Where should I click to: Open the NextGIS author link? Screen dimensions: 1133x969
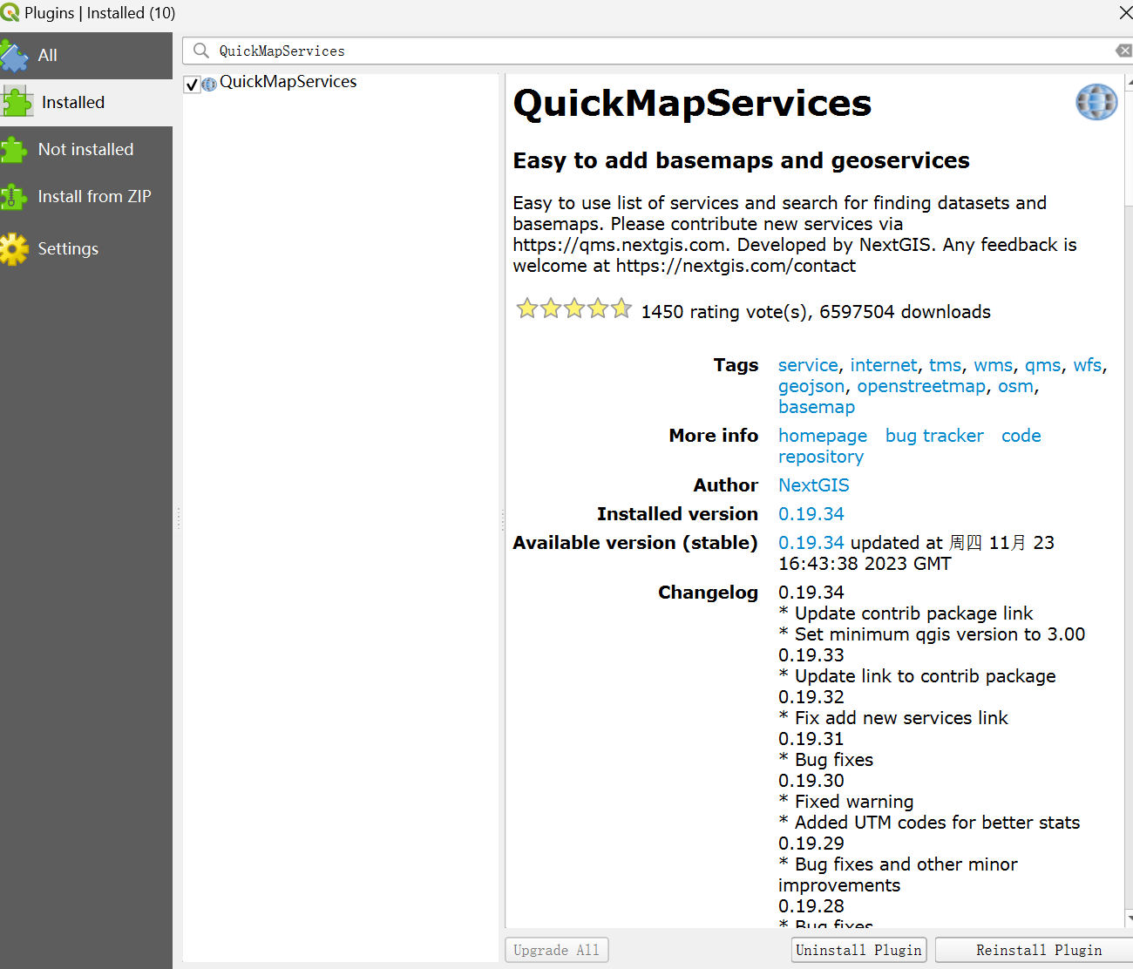tap(814, 485)
